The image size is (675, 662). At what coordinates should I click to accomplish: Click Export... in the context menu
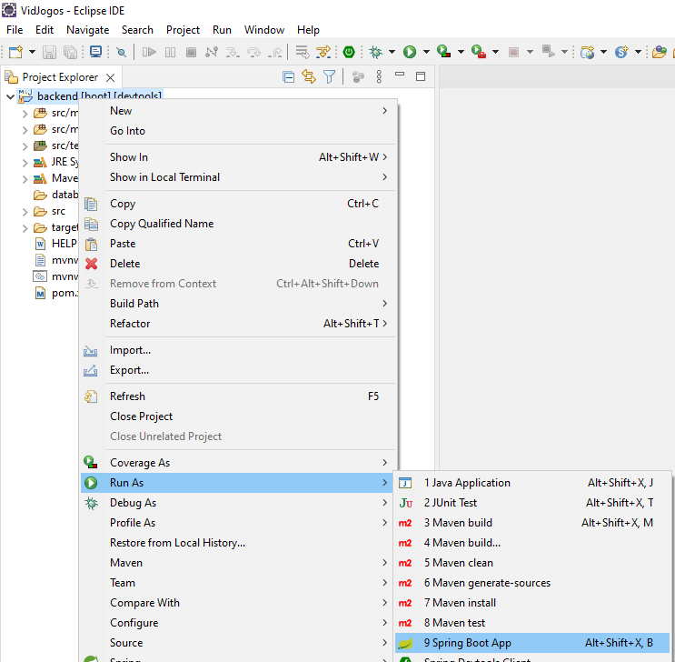(x=238, y=370)
